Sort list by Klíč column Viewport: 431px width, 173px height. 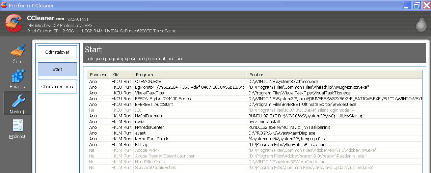click(121, 75)
